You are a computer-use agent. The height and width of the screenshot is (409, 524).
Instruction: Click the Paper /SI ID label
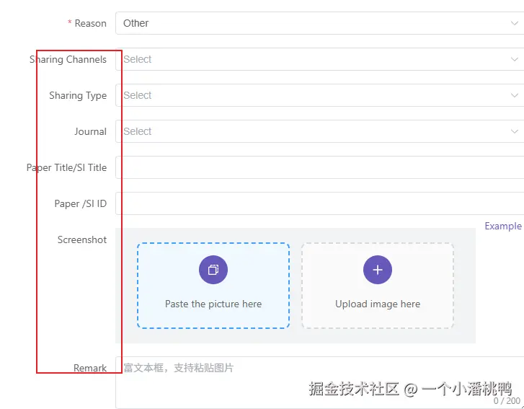point(81,203)
